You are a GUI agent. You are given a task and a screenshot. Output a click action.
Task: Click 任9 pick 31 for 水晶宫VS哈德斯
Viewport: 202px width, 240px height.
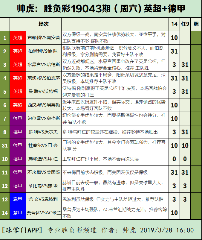[185, 65]
